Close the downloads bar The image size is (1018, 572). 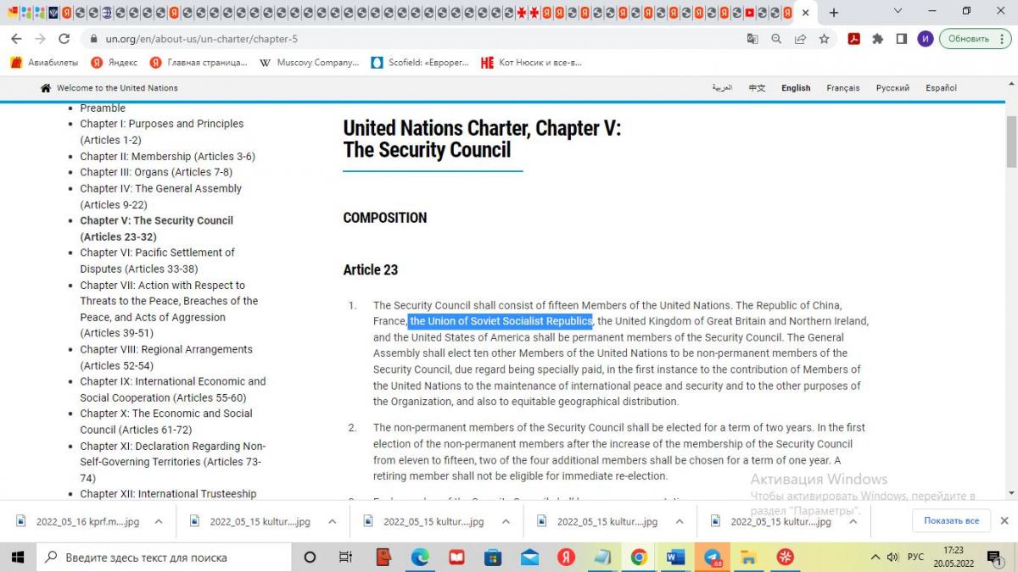click(x=1004, y=520)
